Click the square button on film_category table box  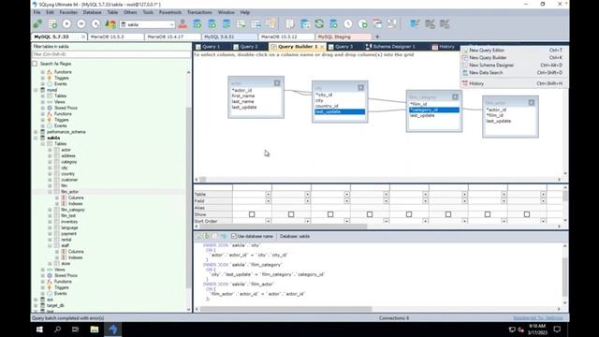[x=455, y=97]
